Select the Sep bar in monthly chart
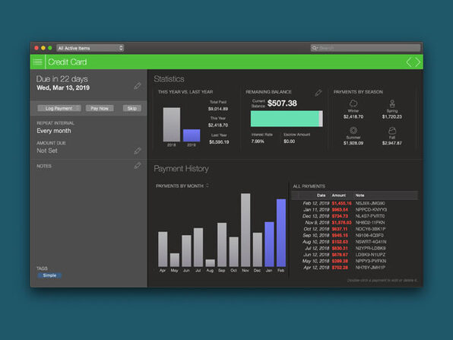This screenshot has height=340, width=453. [x=222, y=245]
